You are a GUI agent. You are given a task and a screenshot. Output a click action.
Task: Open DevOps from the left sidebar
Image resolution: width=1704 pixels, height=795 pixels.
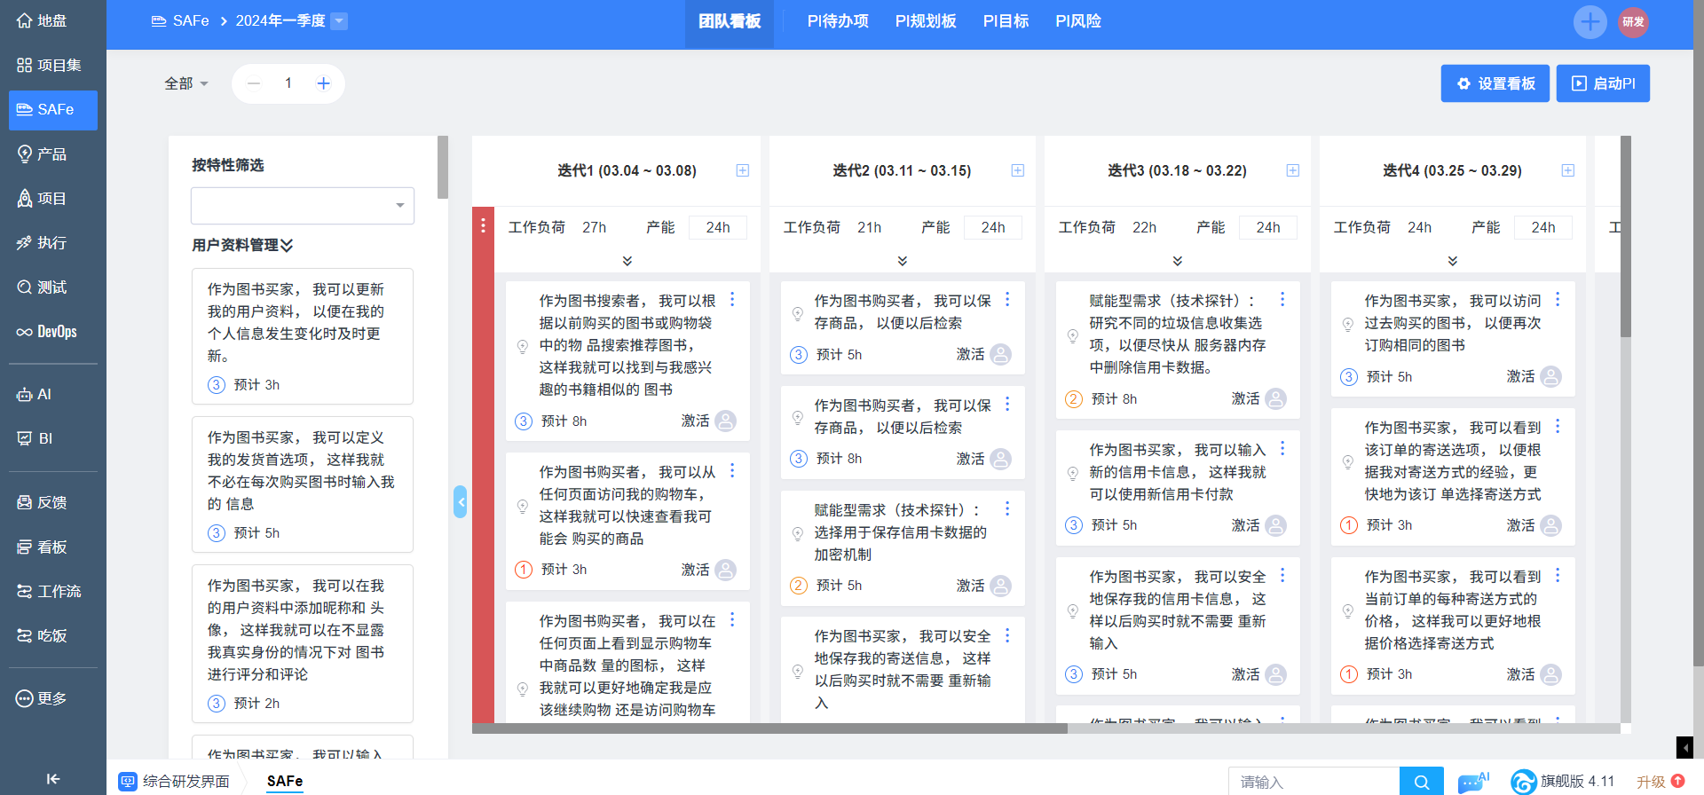[x=48, y=332]
